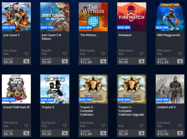
Task: Open Grand Theft Auto III title link
Action: (16, 107)
